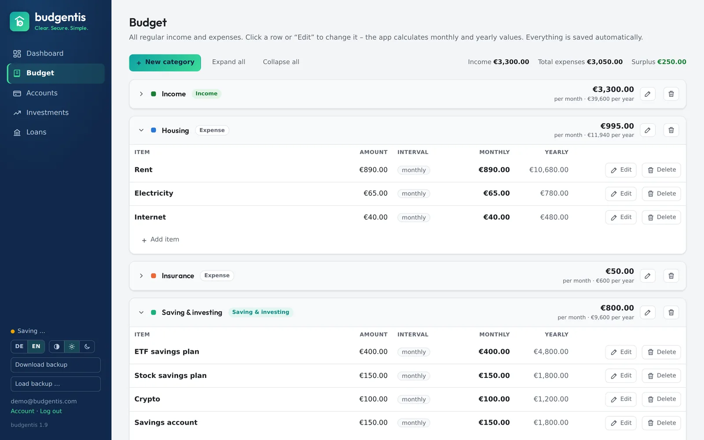Click Expand all

click(228, 62)
